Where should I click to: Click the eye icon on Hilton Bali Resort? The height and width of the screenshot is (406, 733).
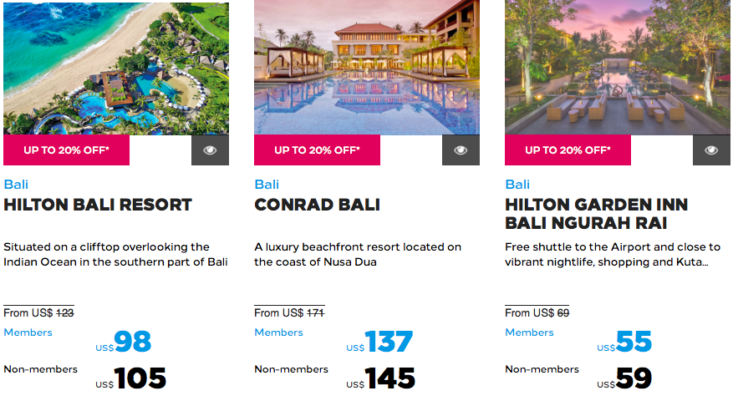coord(210,150)
